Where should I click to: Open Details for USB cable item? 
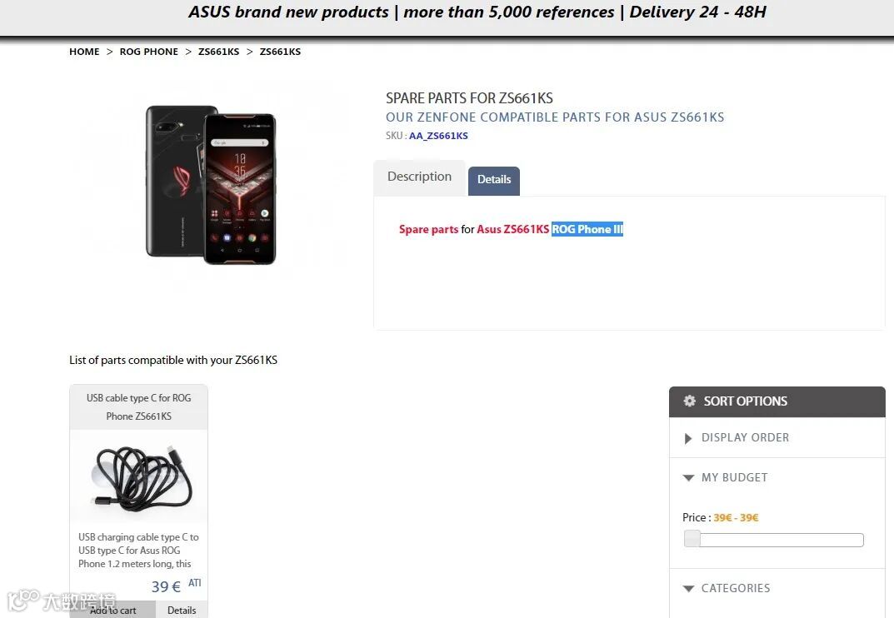pos(182,610)
